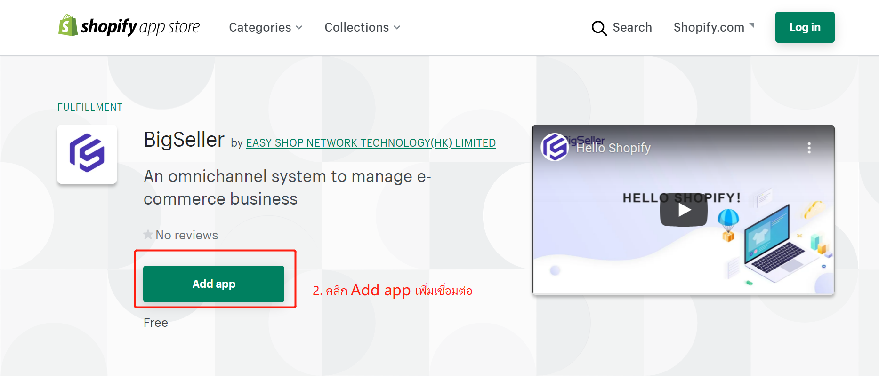
Task: Click the BigSeller app title text
Action: [x=184, y=140]
